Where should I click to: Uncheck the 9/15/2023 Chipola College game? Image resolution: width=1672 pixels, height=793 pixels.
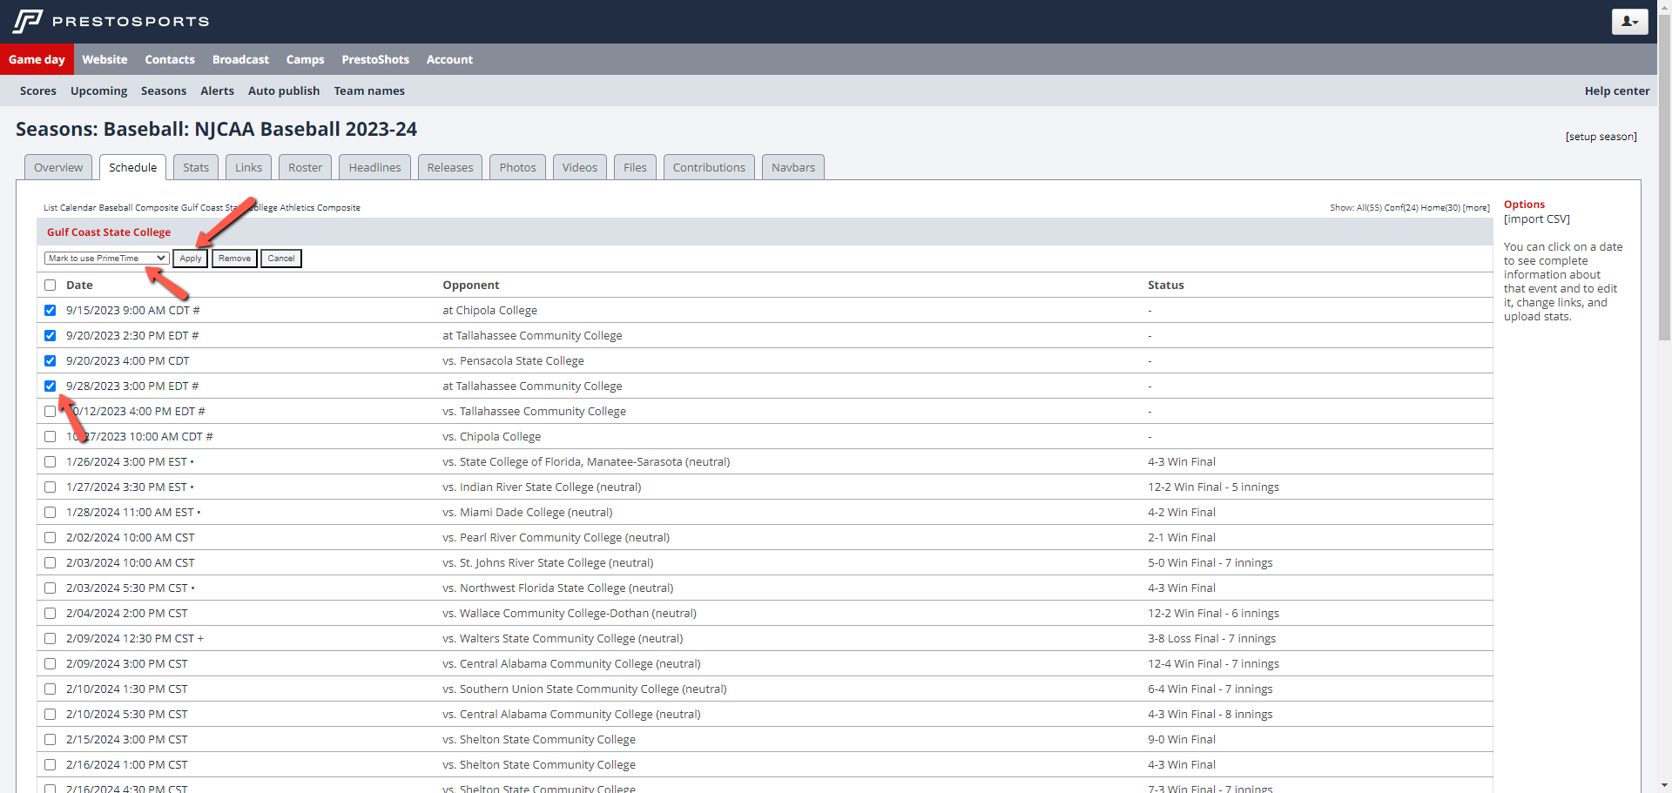tap(50, 311)
